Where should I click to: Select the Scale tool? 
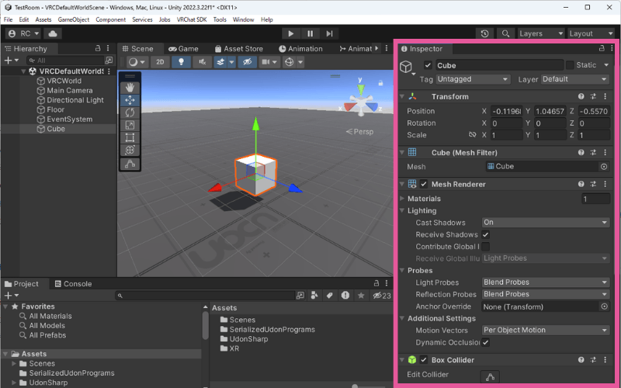tap(130, 125)
